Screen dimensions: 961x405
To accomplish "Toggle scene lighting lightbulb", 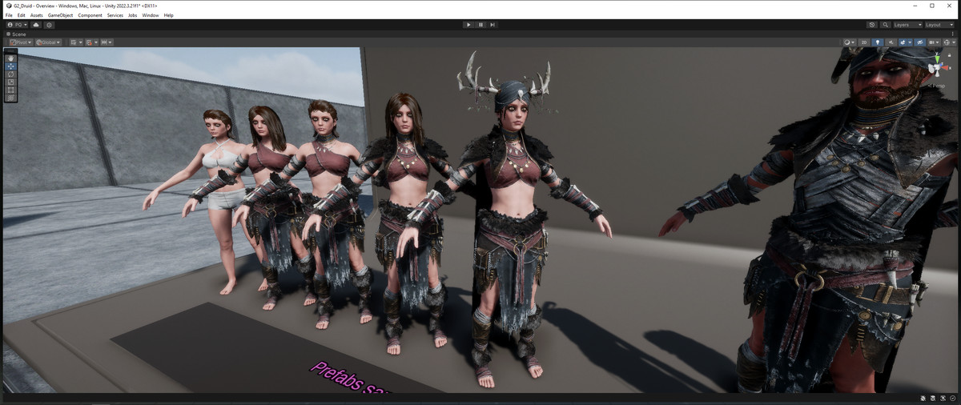I will (x=878, y=42).
